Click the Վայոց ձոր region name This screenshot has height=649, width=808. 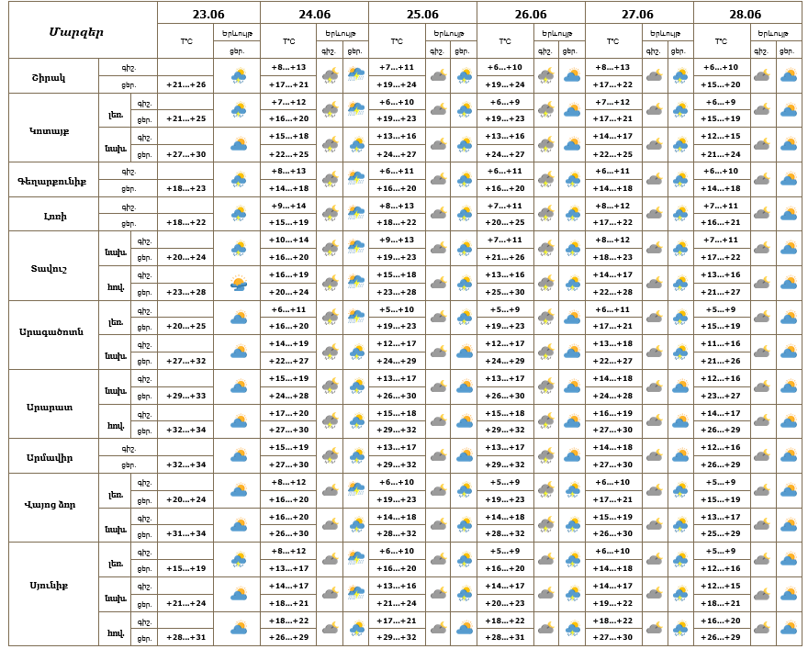pos(50,504)
